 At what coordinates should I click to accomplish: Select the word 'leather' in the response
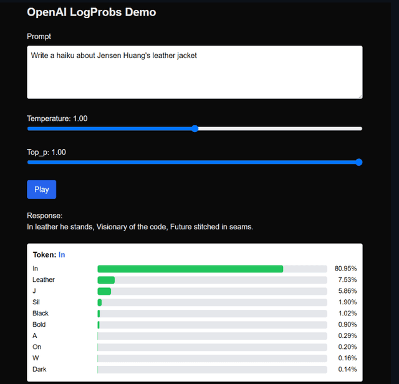48,227
